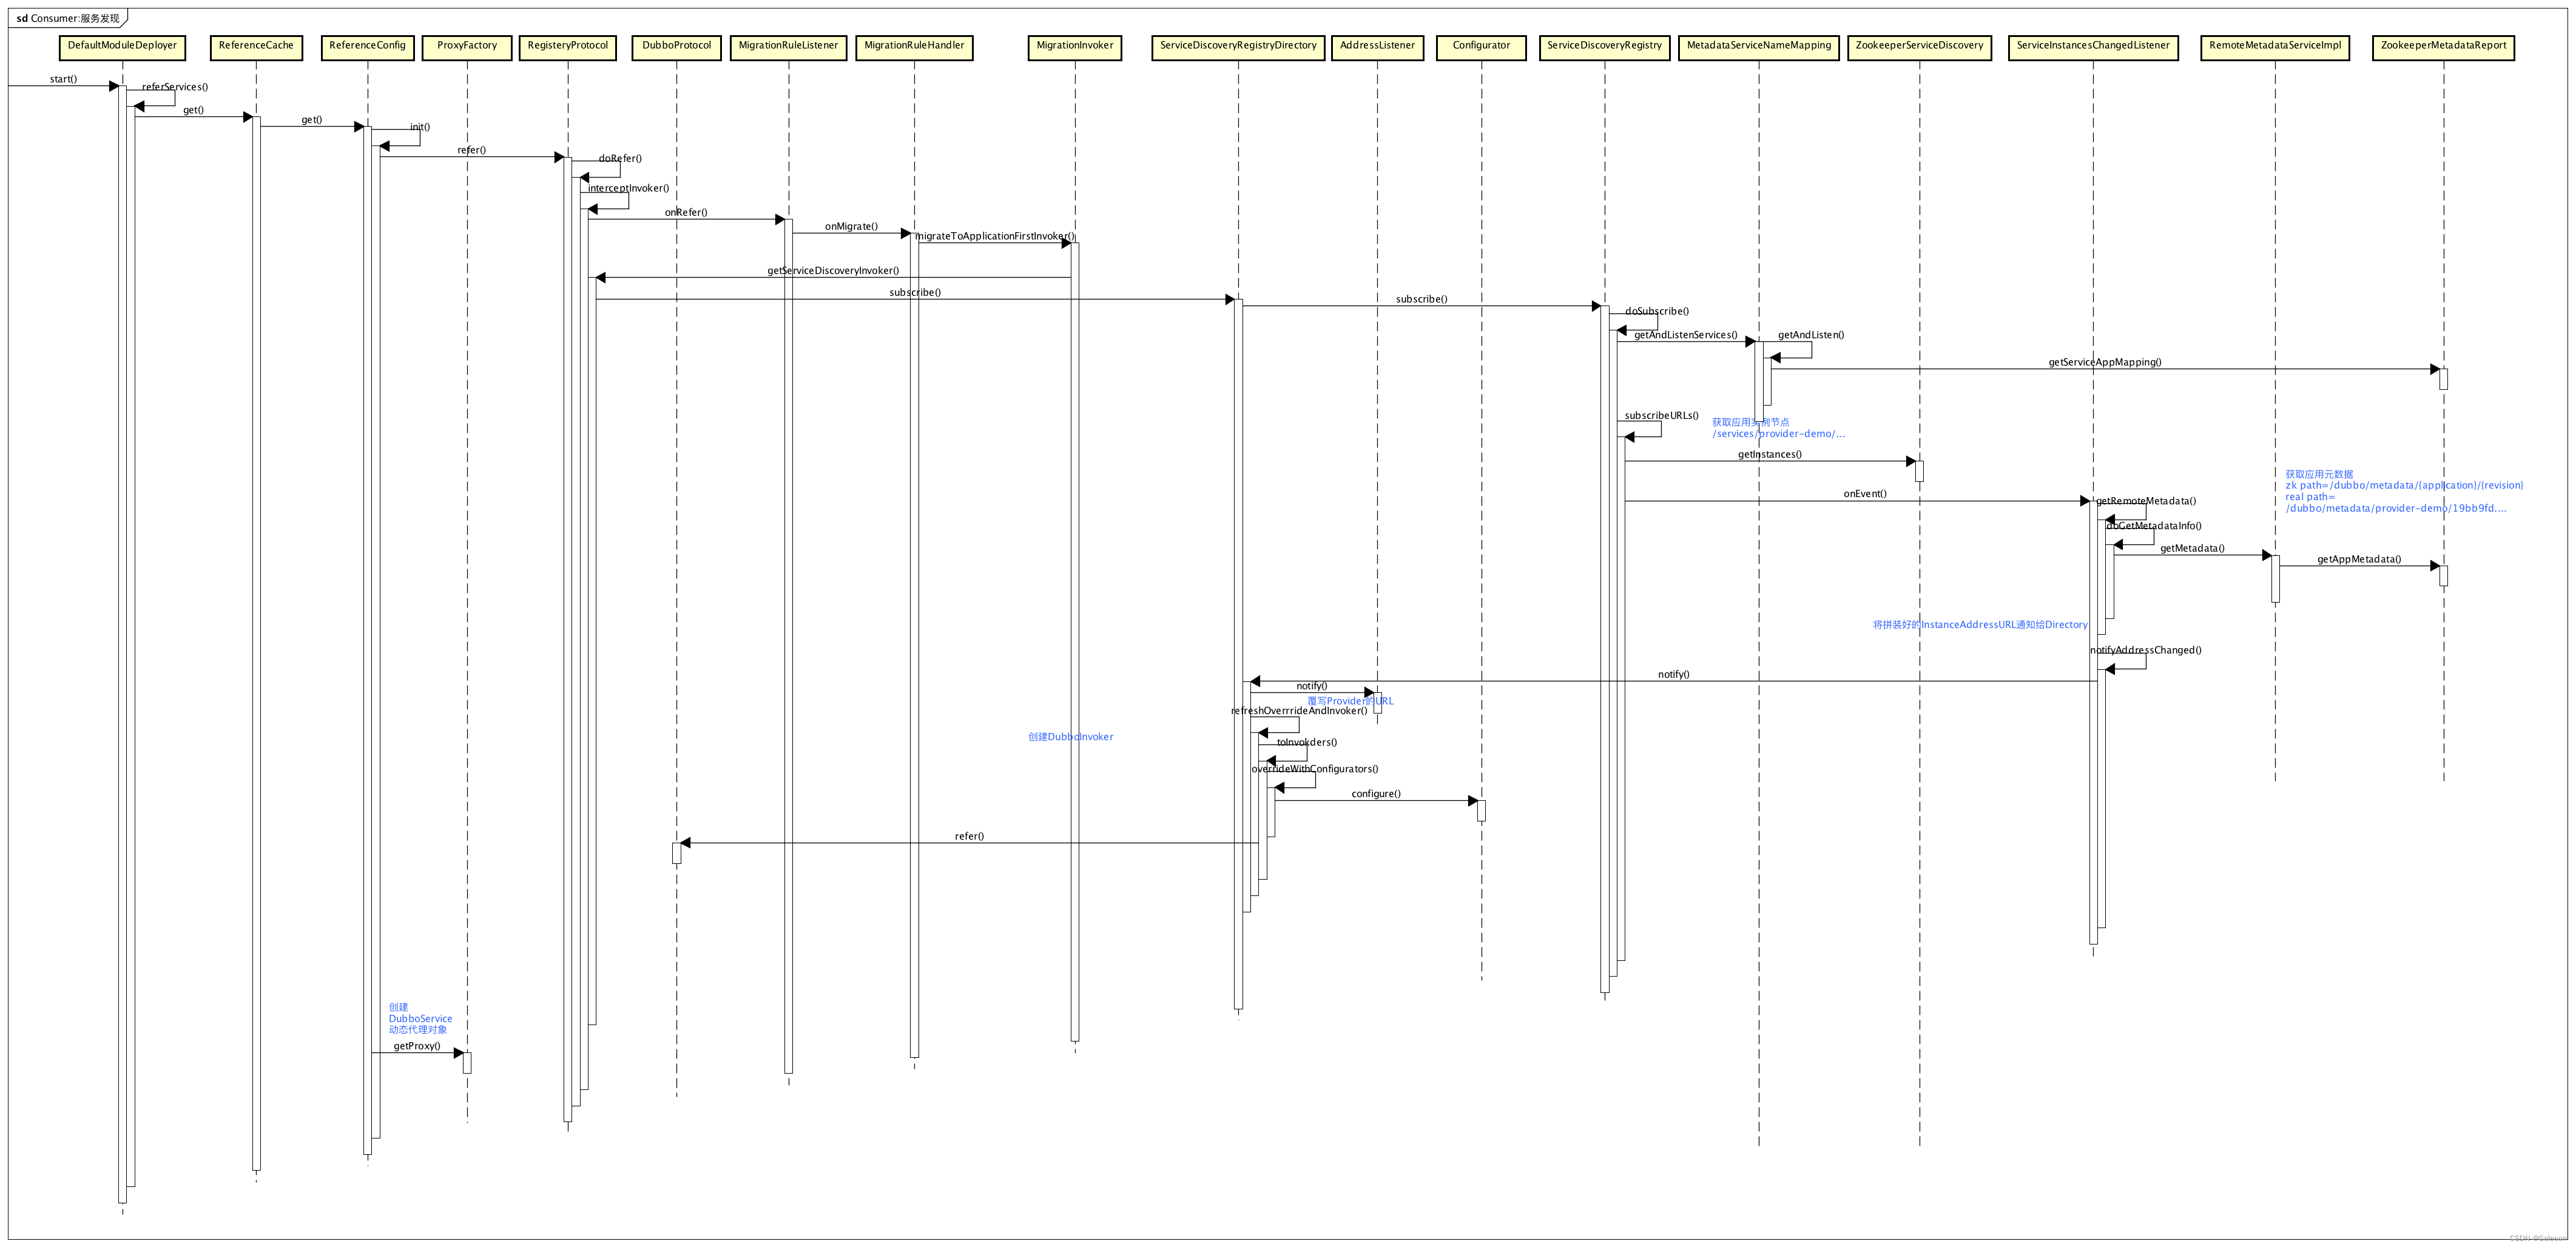2576x1247 pixels.
Task: Select the refreshOverrrideAndInvoker() label
Action: 1299,710
